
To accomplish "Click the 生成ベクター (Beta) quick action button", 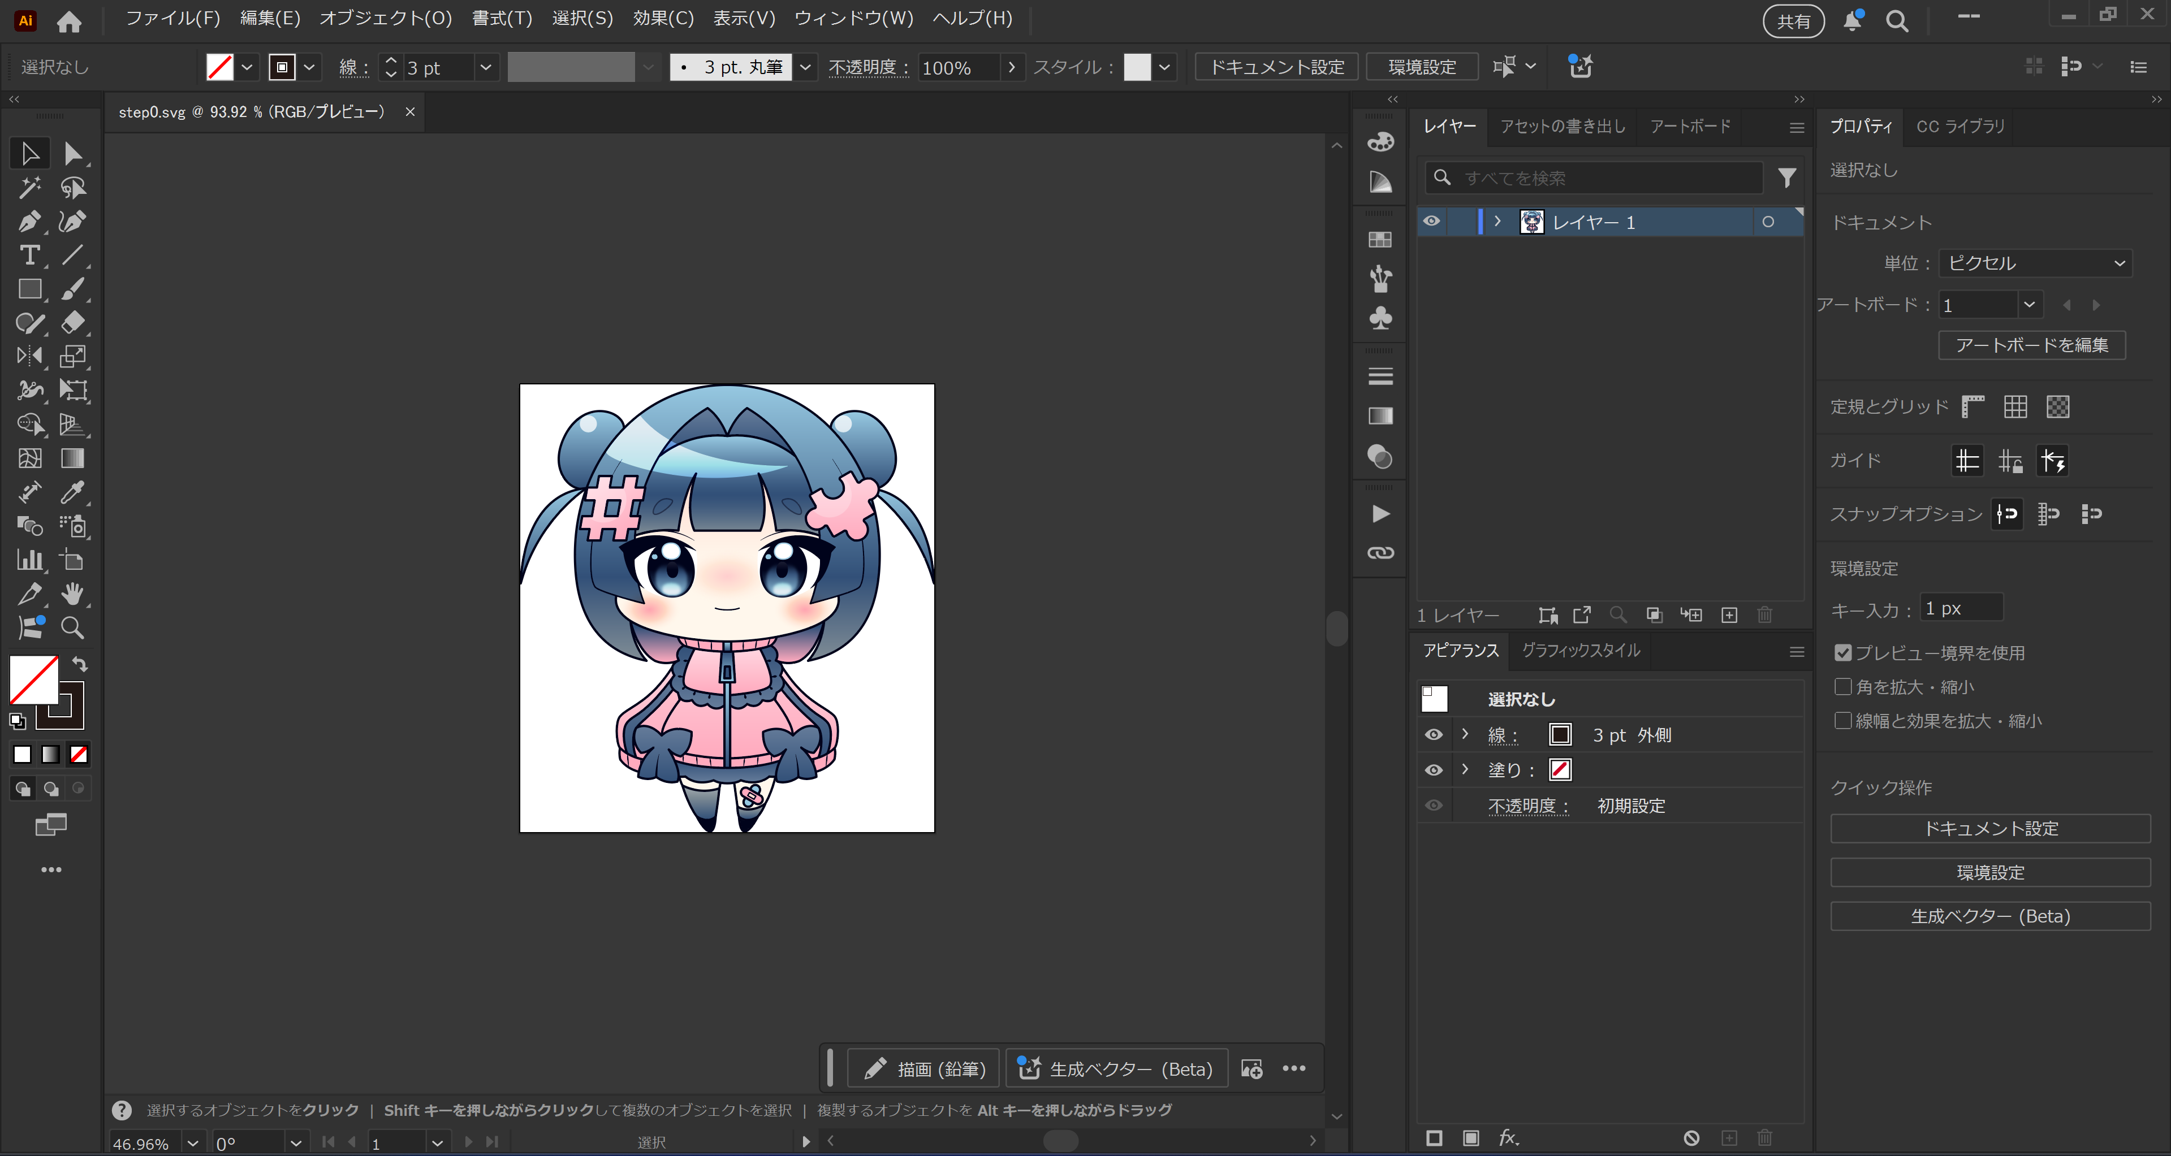I will tap(1990, 916).
